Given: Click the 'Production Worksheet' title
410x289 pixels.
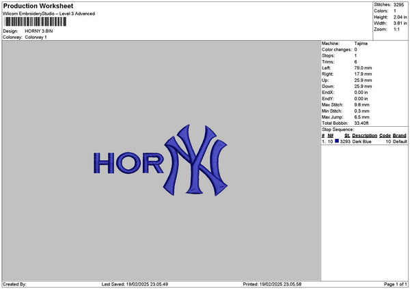Looking at the screenshot, I should pyautogui.click(x=38, y=5).
